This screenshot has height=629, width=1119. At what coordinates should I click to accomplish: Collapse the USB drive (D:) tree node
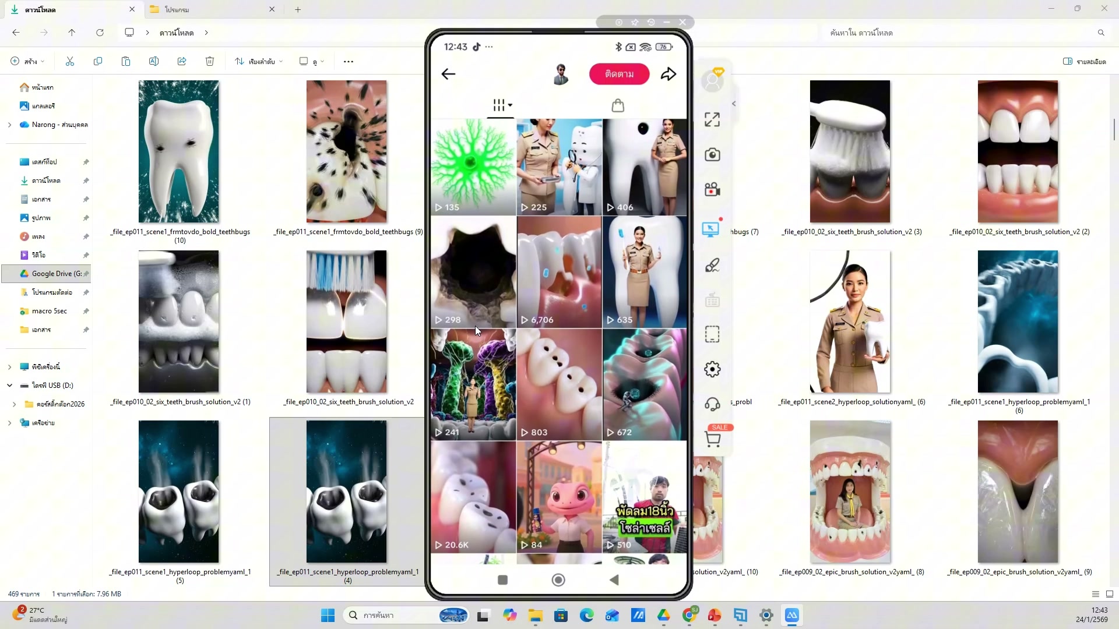9,386
